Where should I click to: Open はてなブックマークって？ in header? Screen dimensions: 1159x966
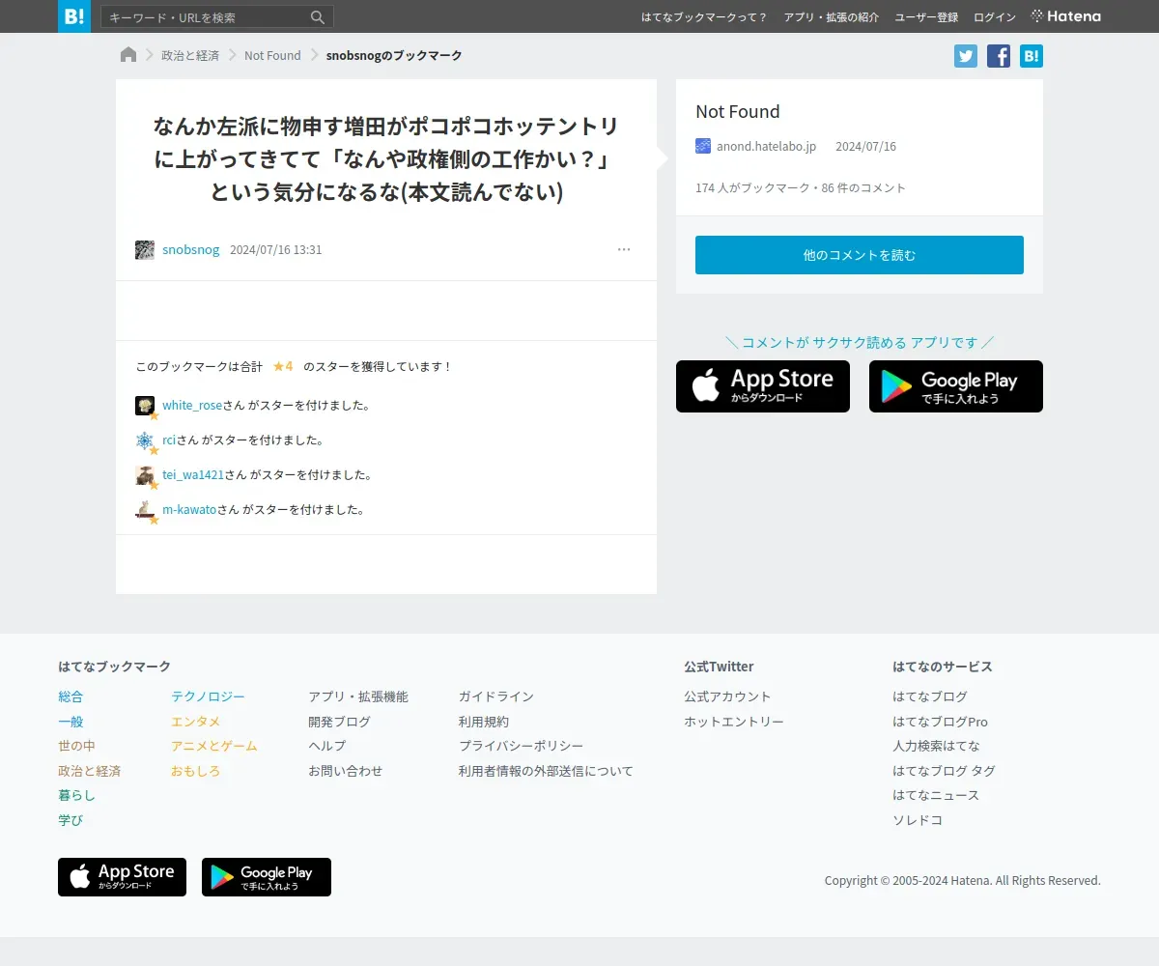(705, 17)
